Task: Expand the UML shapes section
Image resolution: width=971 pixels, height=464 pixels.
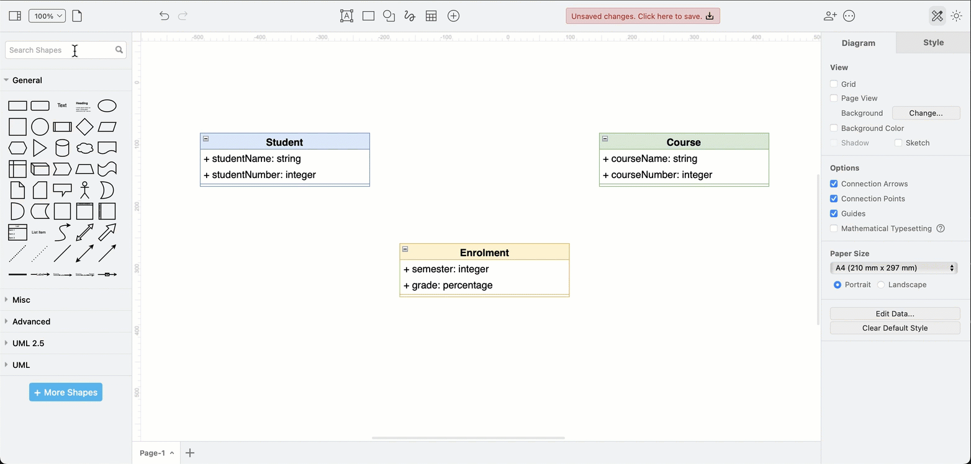Action: pyautogui.click(x=20, y=365)
